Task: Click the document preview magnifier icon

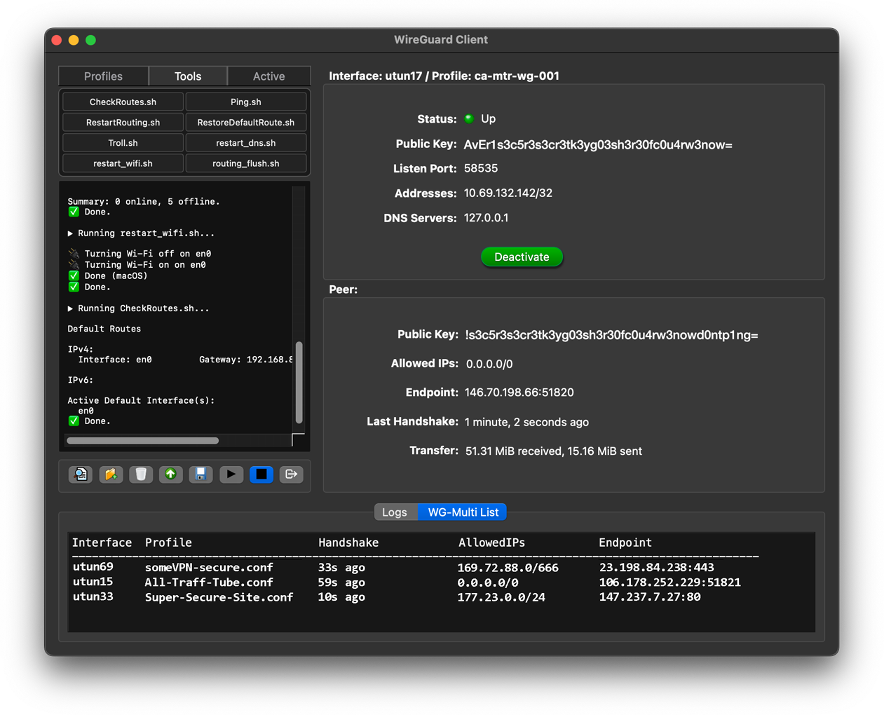Action: coord(81,475)
